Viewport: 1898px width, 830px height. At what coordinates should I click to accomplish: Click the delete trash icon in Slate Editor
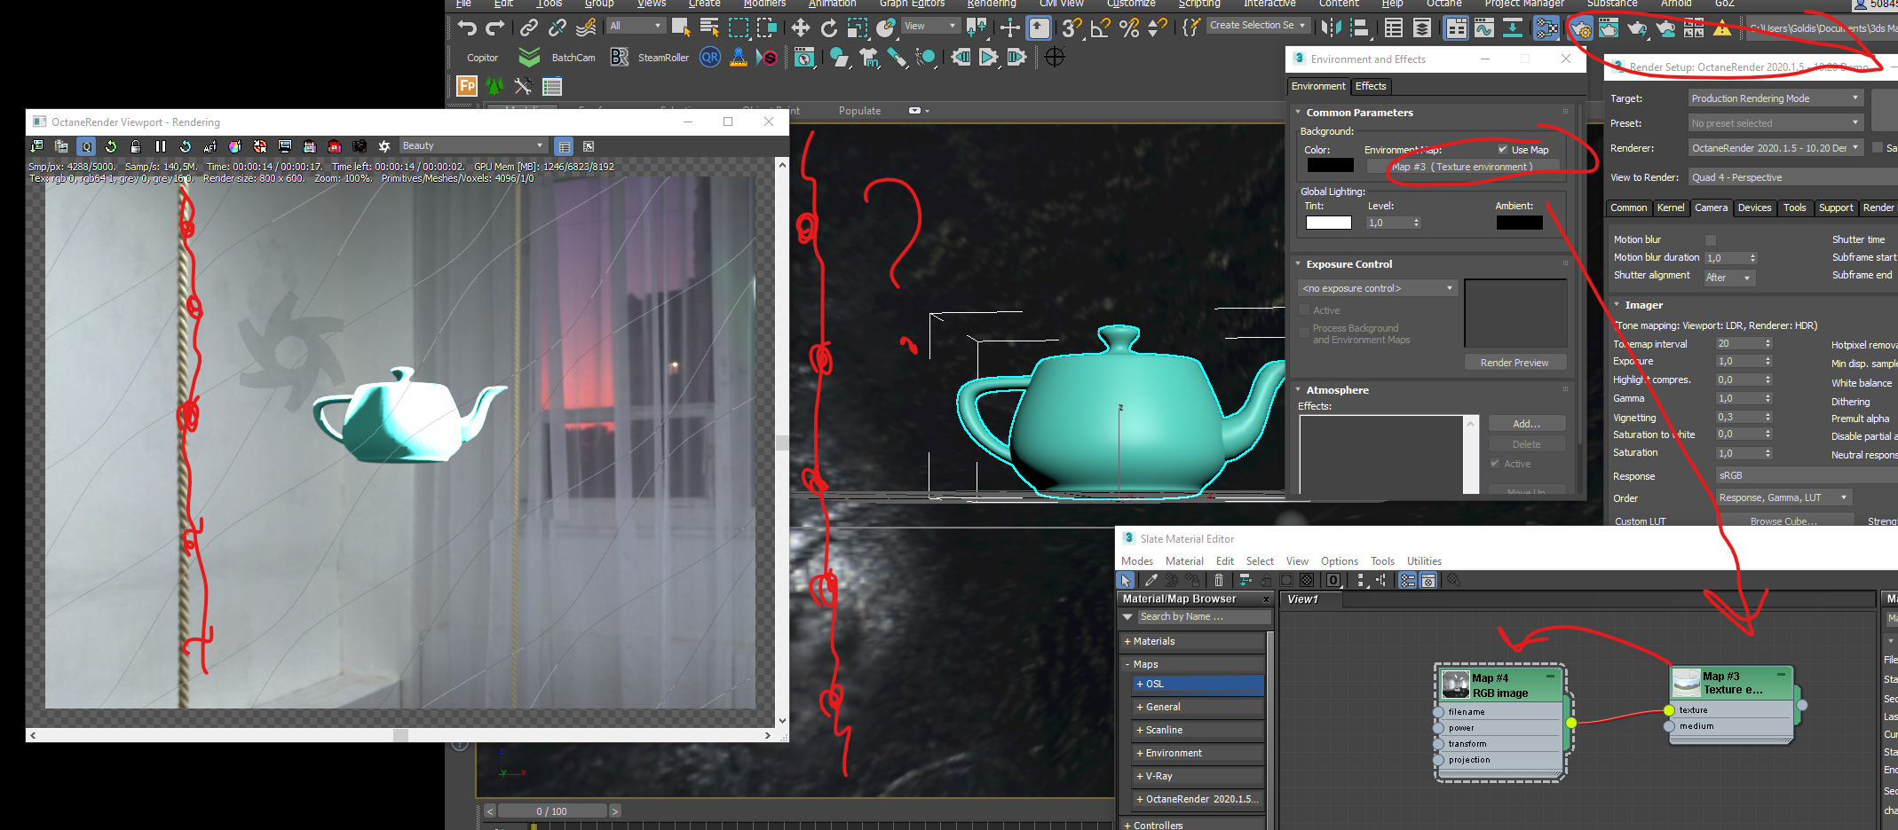(x=1219, y=580)
